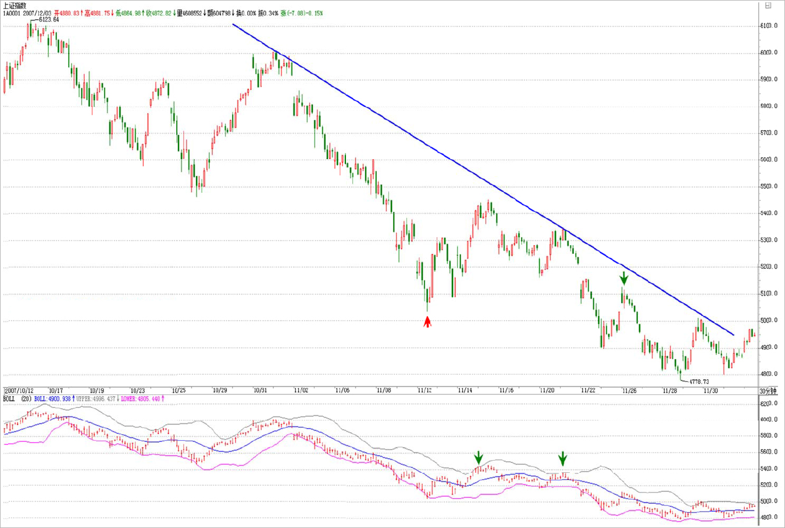Select green down arrow on main candlestick chart
Image resolution: width=785 pixels, height=528 pixels.
[x=624, y=278]
